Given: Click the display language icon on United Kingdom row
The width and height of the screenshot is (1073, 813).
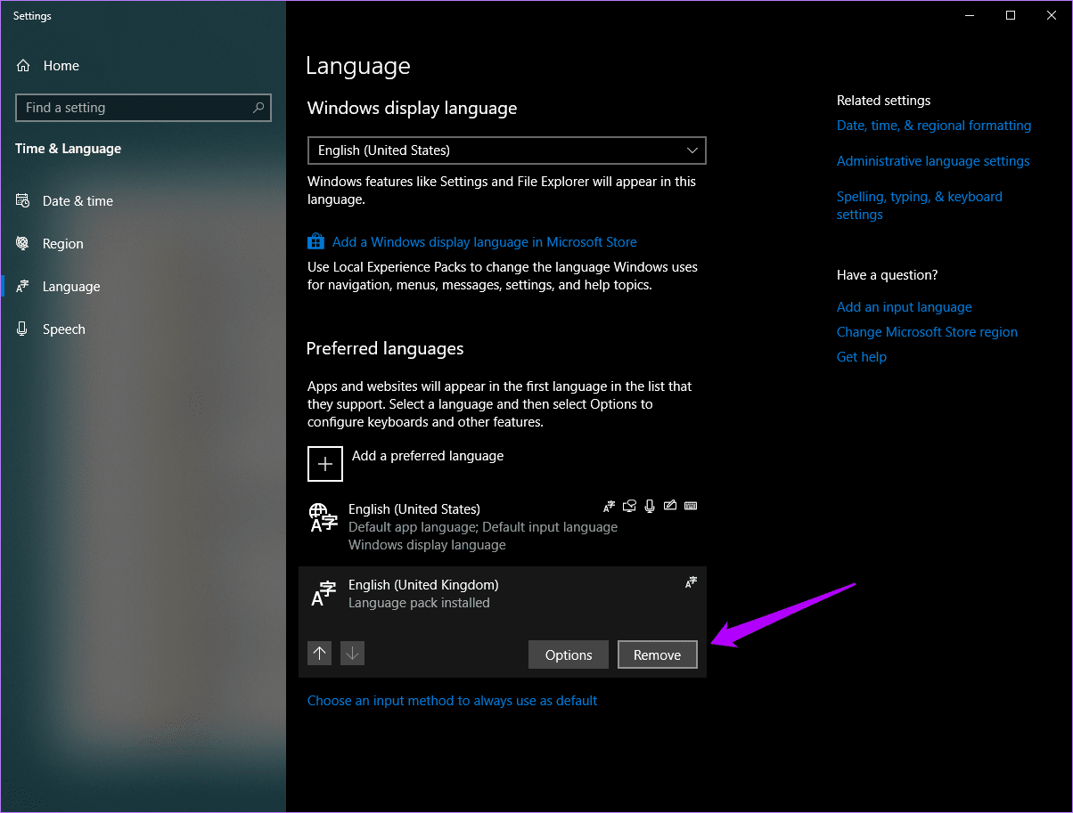Looking at the screenshot, I should point(691,581).
